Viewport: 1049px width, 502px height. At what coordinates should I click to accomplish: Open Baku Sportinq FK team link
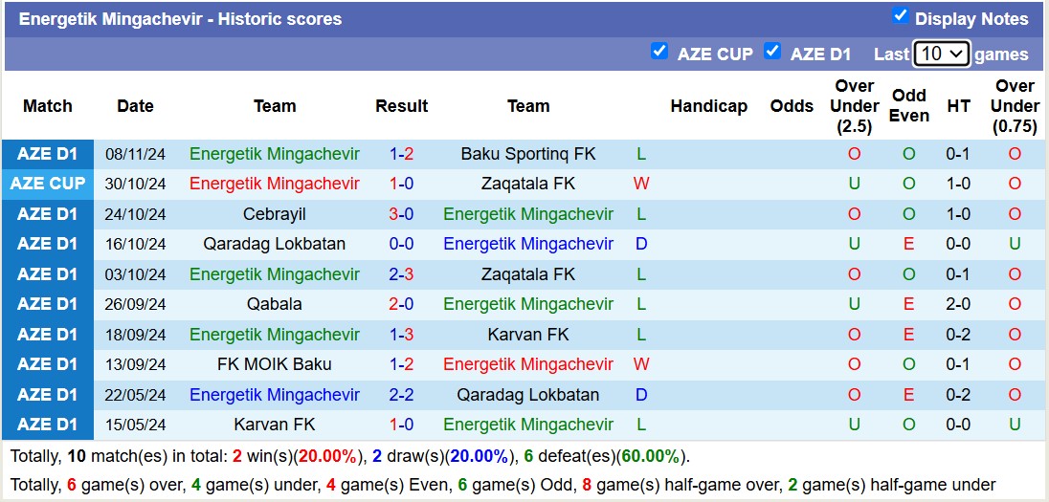click(527, 154)
